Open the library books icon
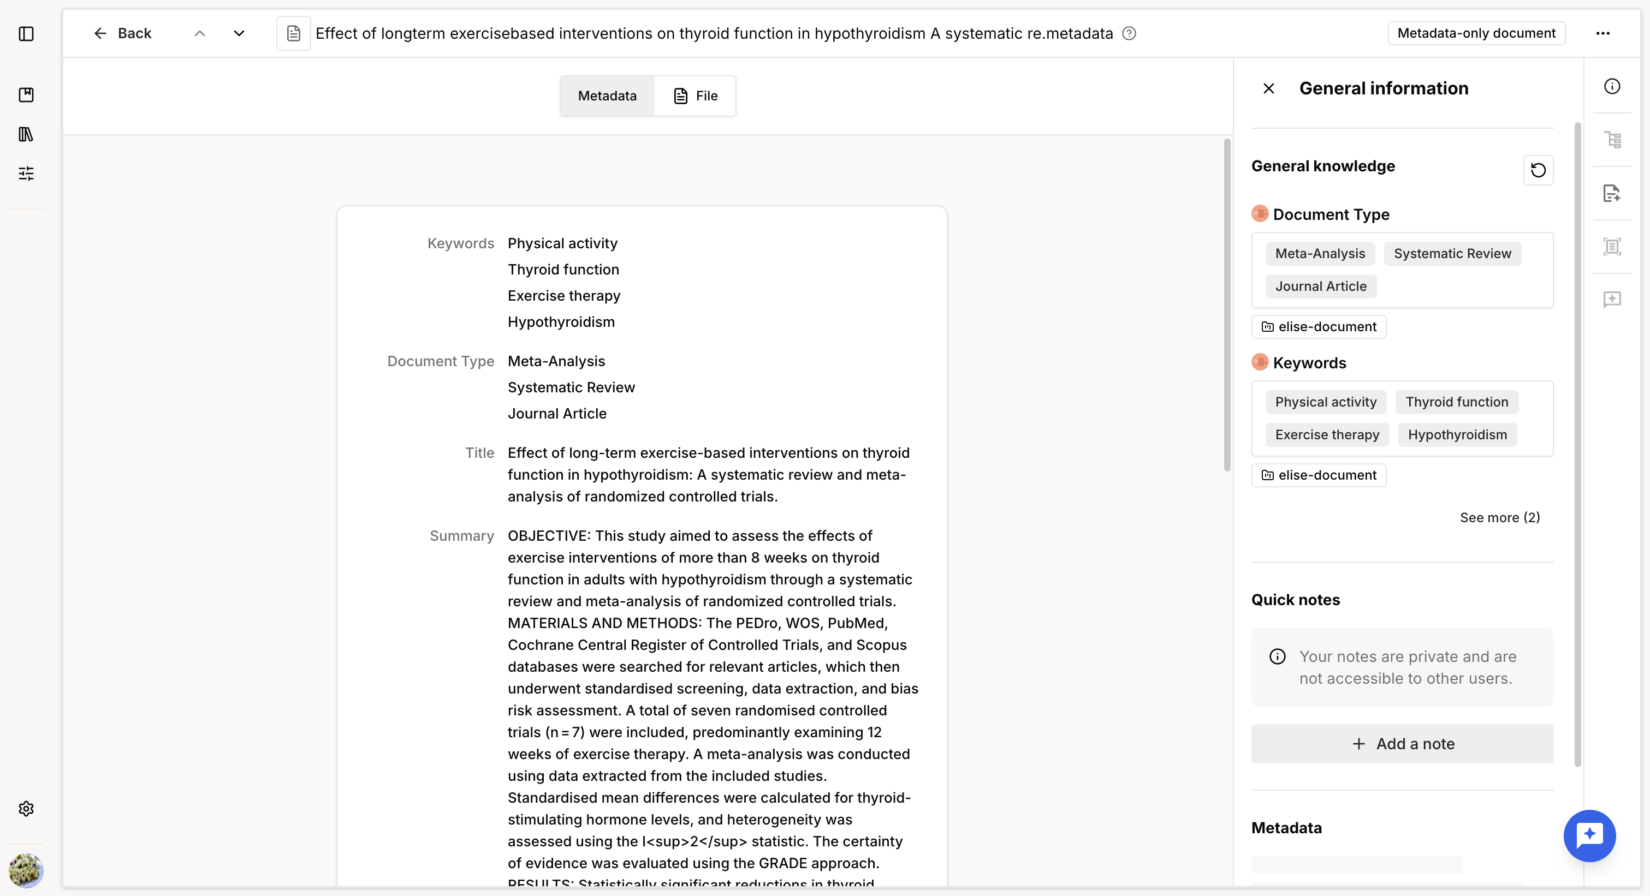The width and height of the screenshot is (1650, 896). [x=26, y=134]
